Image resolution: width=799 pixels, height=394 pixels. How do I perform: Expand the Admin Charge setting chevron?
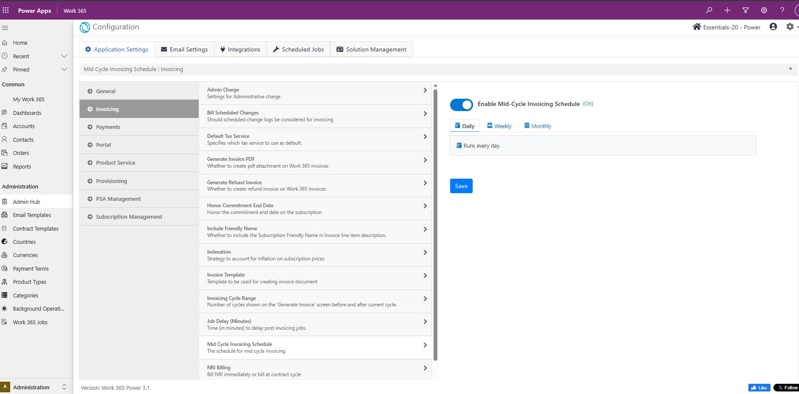[425, 90]
